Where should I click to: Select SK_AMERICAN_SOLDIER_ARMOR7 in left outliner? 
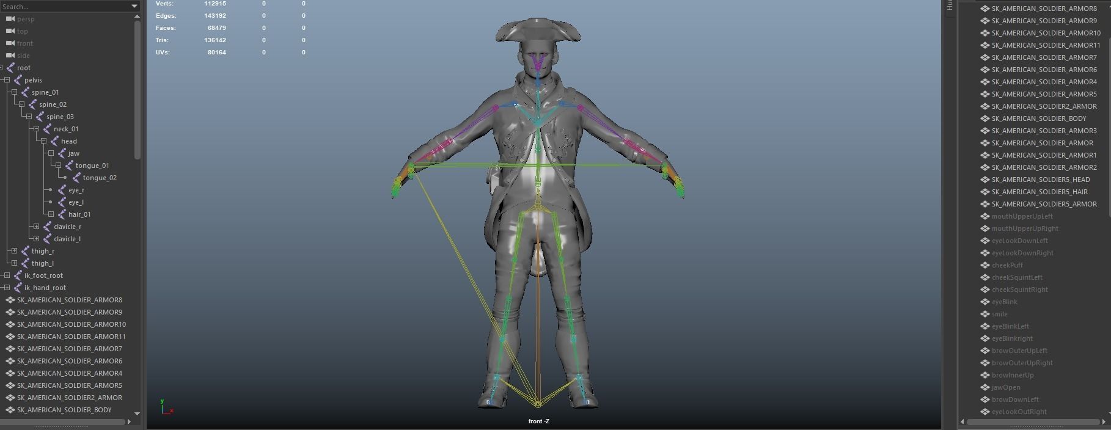coord(70,349)
